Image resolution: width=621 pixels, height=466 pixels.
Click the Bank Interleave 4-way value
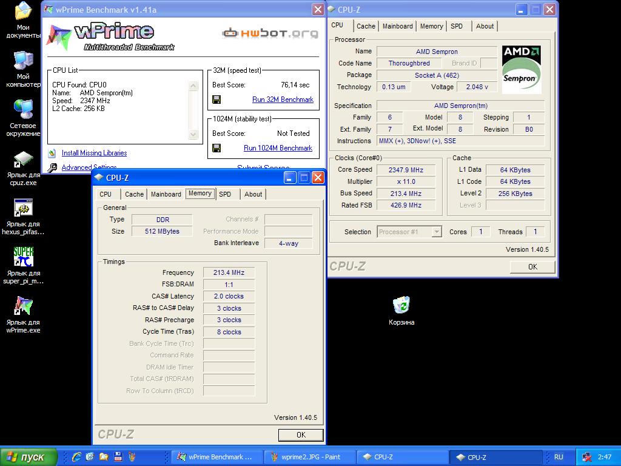(288, 243)
